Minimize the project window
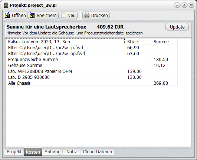197x160 pixels. pos(177,5)
